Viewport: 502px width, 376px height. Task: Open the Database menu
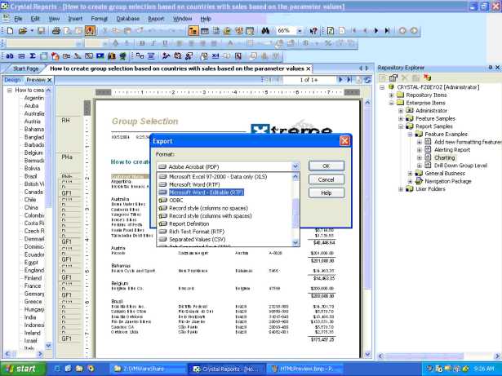point(127,19)
